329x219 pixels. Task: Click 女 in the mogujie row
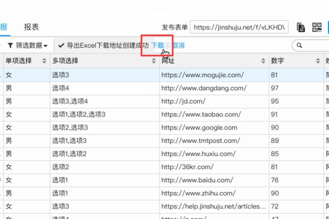click(9, 75)
